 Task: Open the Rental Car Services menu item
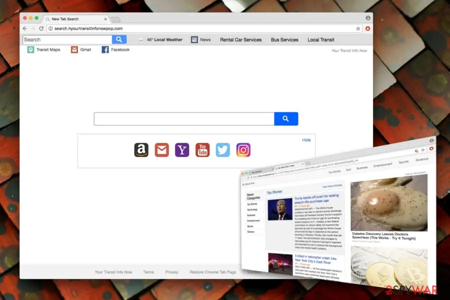(x=241, y=39)
